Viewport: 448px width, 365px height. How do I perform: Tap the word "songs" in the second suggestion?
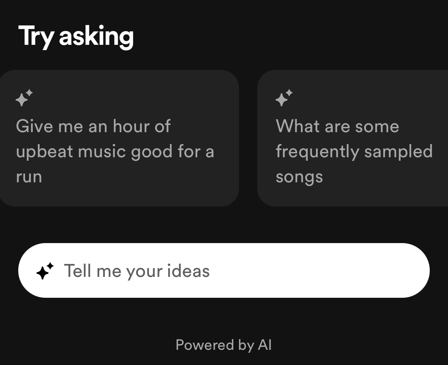point(299,177)
